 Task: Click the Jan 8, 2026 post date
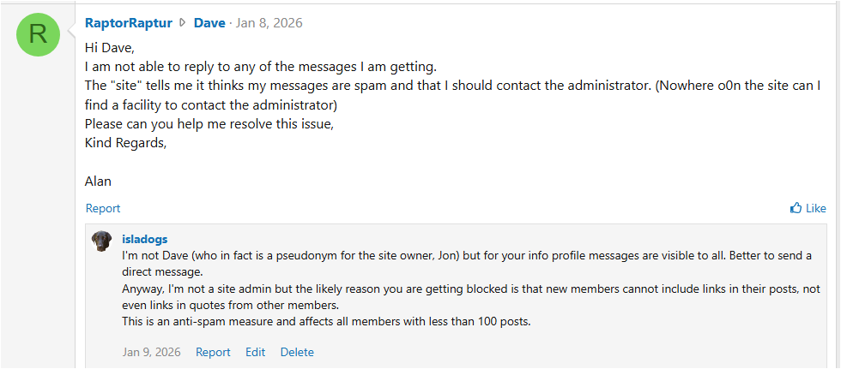pos(269,23)
